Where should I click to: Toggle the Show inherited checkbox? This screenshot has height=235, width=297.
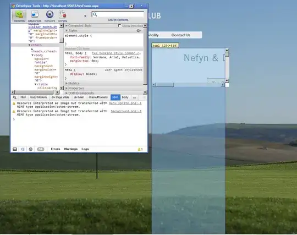click(x=119, y=25)
